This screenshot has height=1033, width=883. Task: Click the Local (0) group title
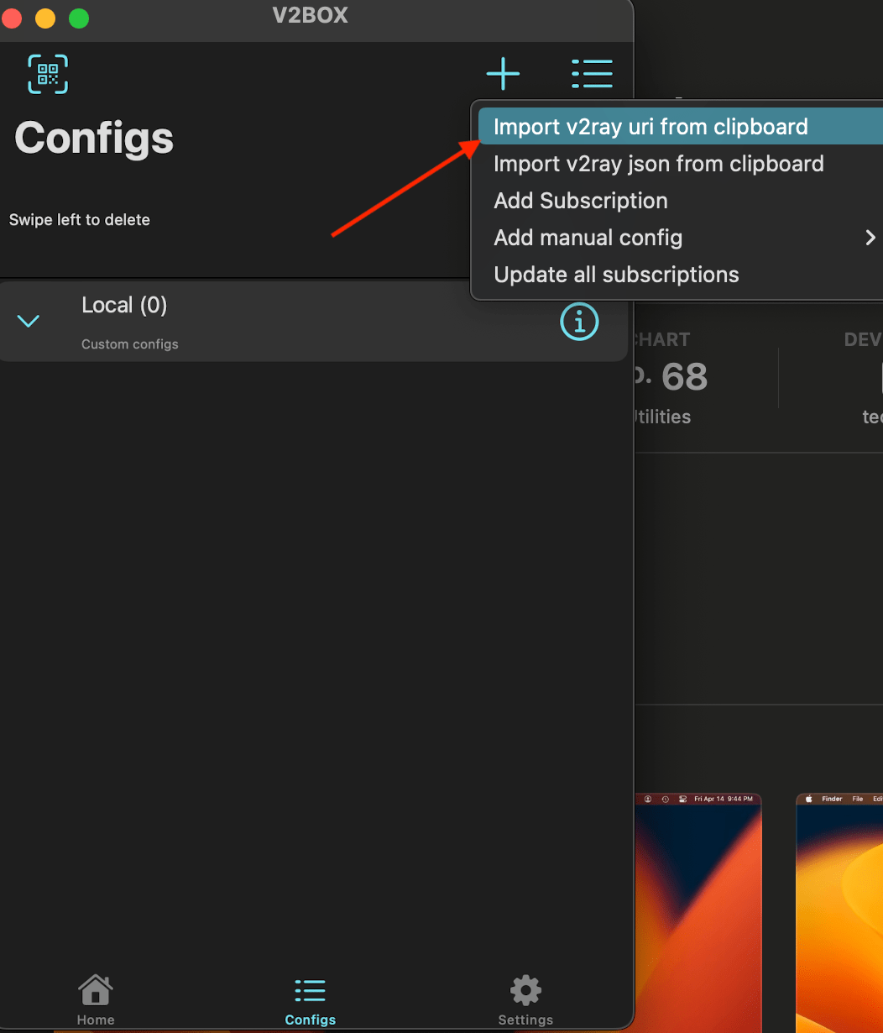(124, 305)
